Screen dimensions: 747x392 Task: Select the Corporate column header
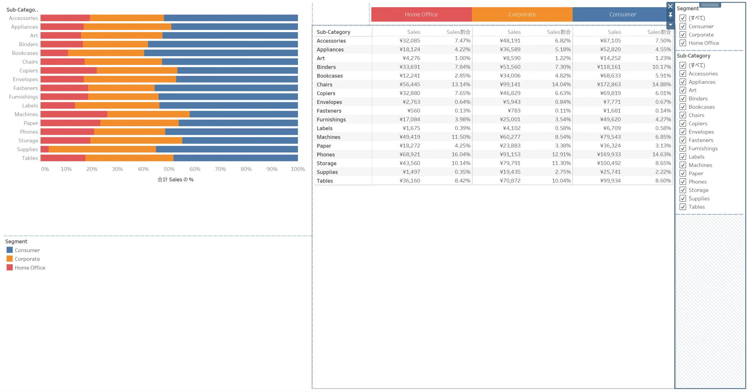(522, 15)
